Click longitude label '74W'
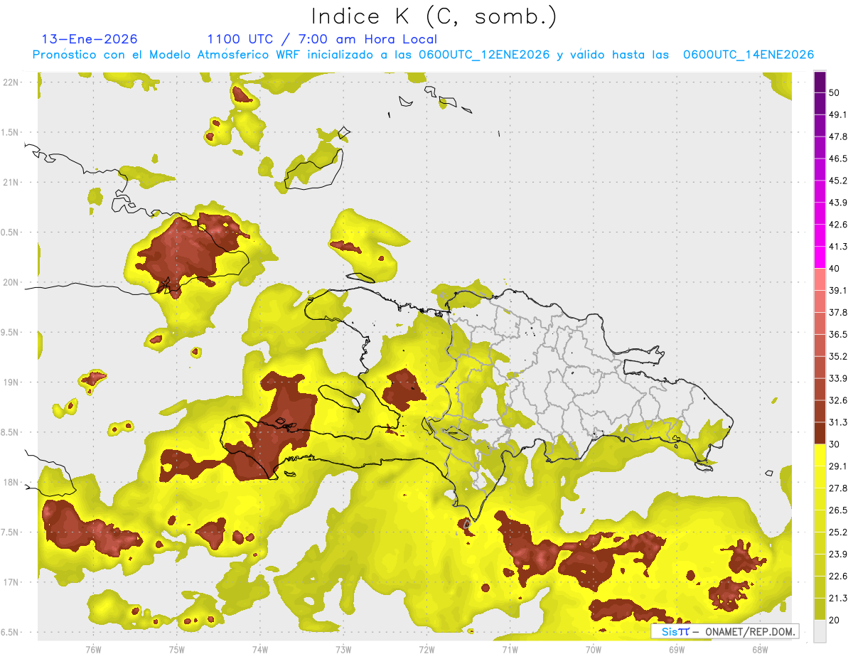853x659 pixels. coord(259,649)
